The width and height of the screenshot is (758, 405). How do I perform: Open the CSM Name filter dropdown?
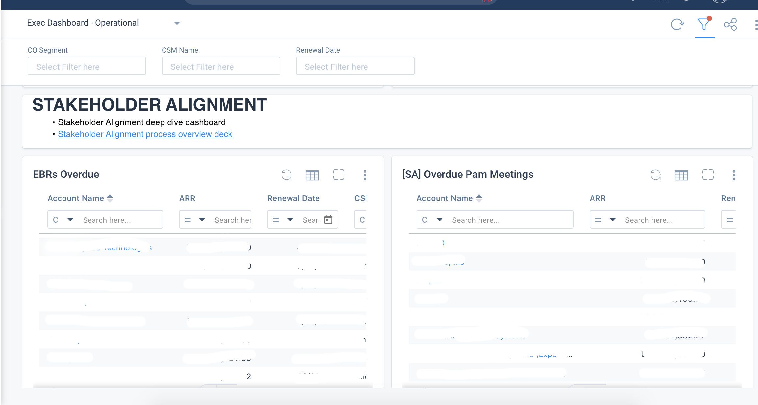point(221,66)
